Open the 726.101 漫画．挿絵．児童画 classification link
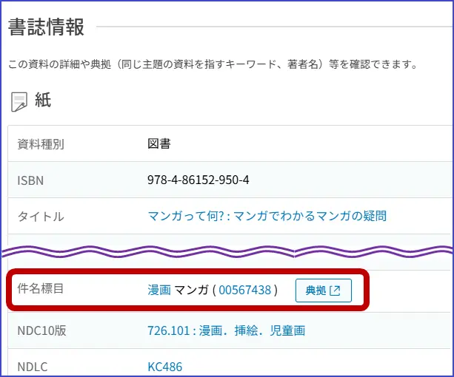The height and width of the screenshot is (377, 454). [226, 330]
